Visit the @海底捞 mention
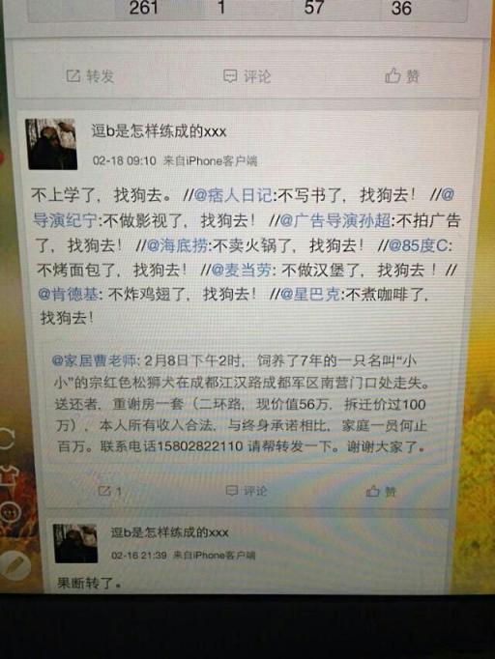Viewport: 495px width, 659px height. (x=177, y=245)
